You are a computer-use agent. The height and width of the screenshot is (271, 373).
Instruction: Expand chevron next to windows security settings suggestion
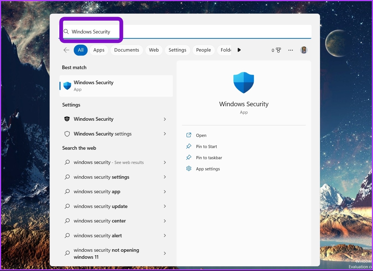click(165, 177)
